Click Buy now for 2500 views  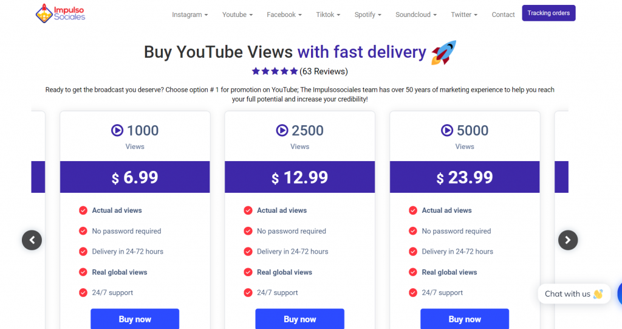tap(299, 319)
